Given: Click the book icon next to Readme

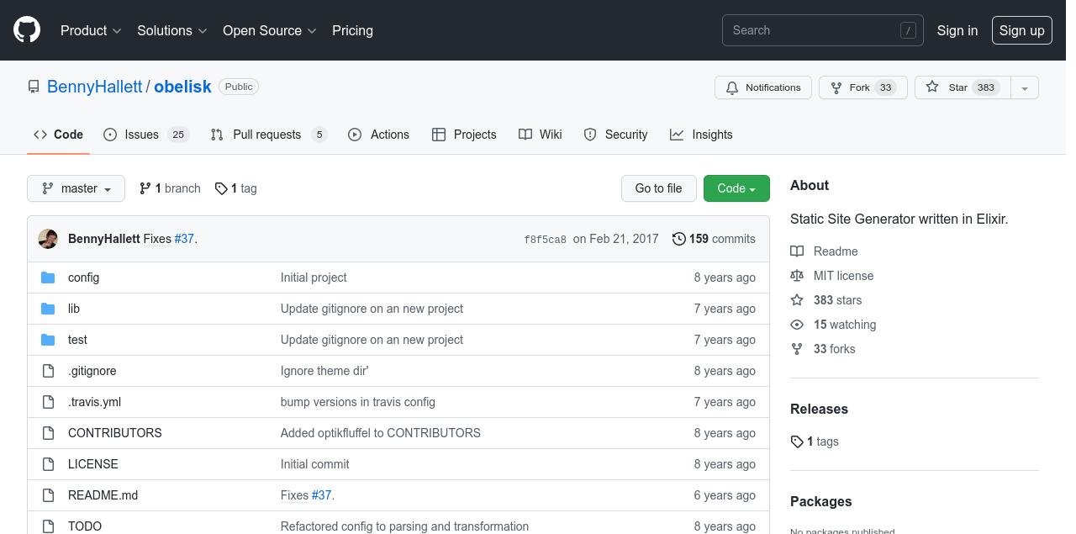Looking at the screenshot, I should click(x=797, y=251).
